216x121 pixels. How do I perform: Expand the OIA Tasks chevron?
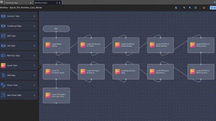tap(34, 45)
